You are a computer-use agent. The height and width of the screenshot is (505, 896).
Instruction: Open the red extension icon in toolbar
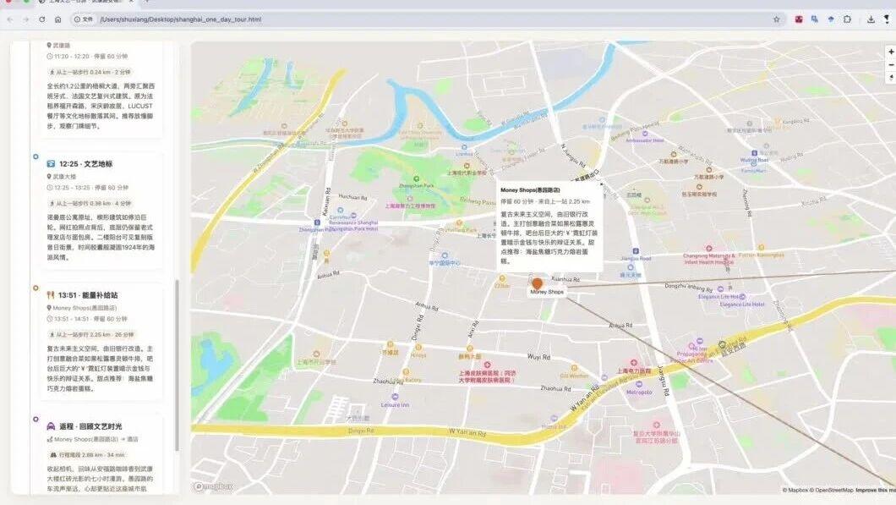(x=798, y=19)
